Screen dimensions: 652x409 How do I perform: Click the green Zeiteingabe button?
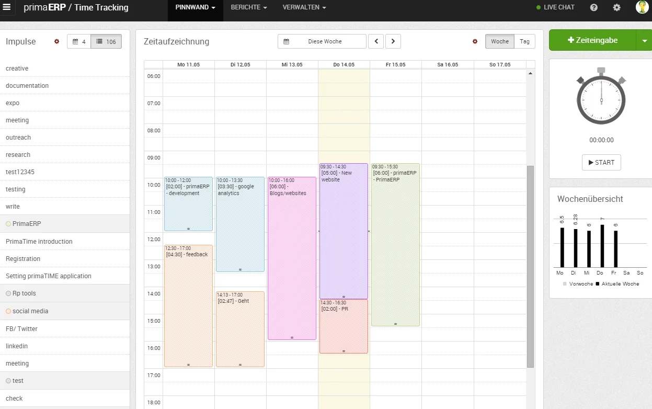tap(592, 40)
